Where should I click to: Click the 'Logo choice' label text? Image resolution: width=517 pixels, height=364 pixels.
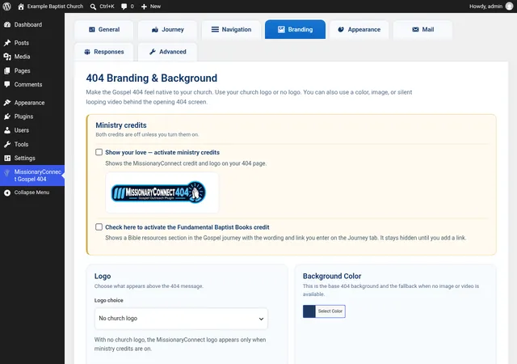click(108, 300)
